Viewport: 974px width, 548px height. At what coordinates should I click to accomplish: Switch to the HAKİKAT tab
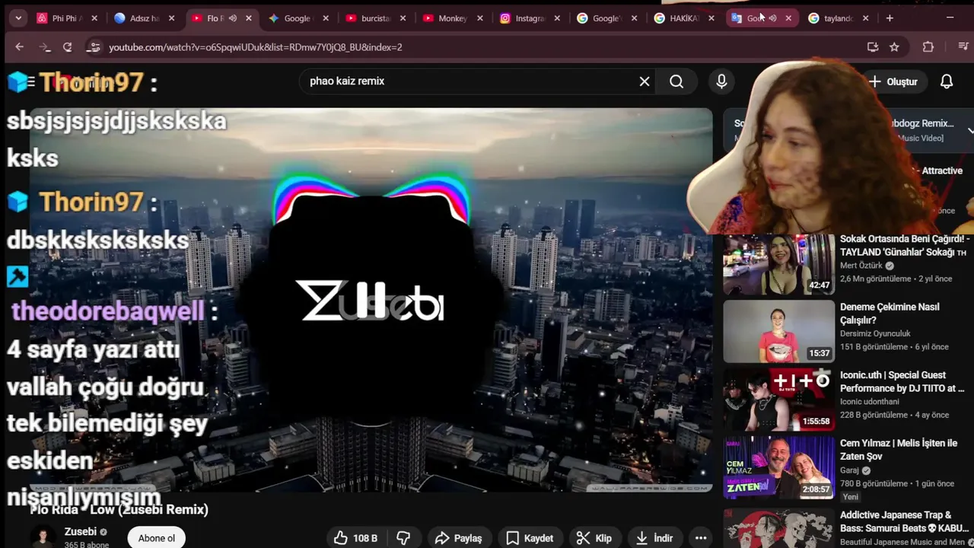click(683, 18)
